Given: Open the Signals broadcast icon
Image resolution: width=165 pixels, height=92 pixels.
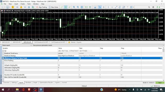Looking at the screenshot, I should [x=25, y=7].
